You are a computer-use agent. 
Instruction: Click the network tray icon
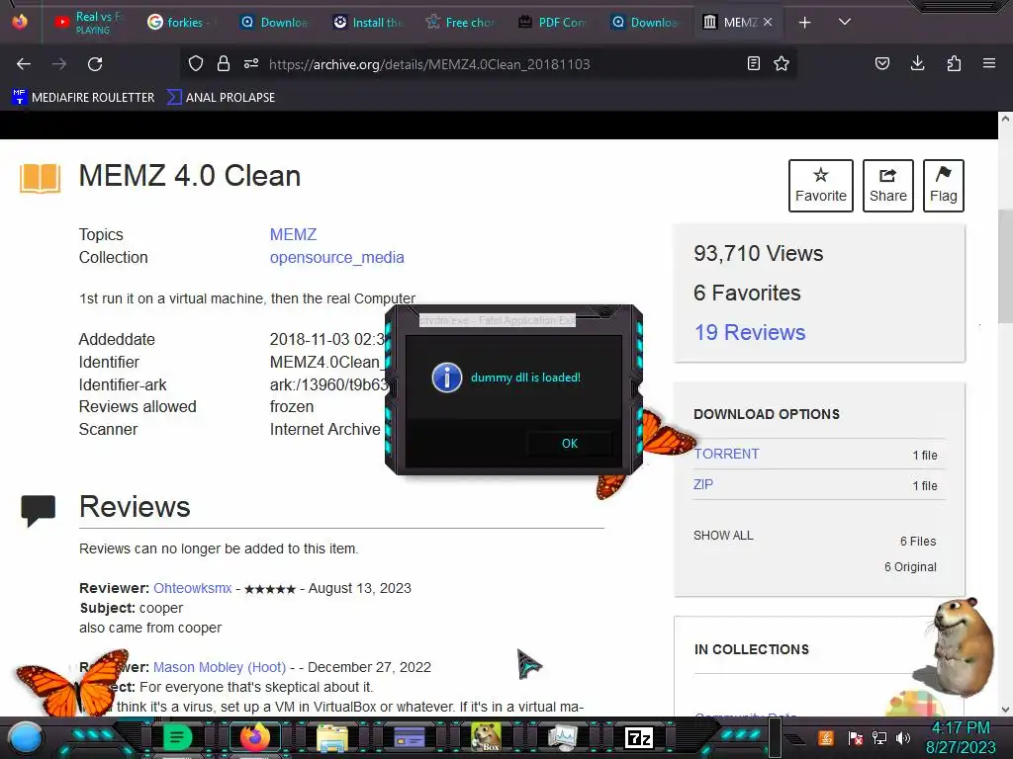coord(879,737)
